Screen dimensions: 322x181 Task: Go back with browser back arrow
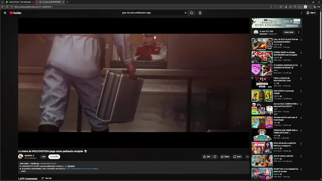point(3,7)
